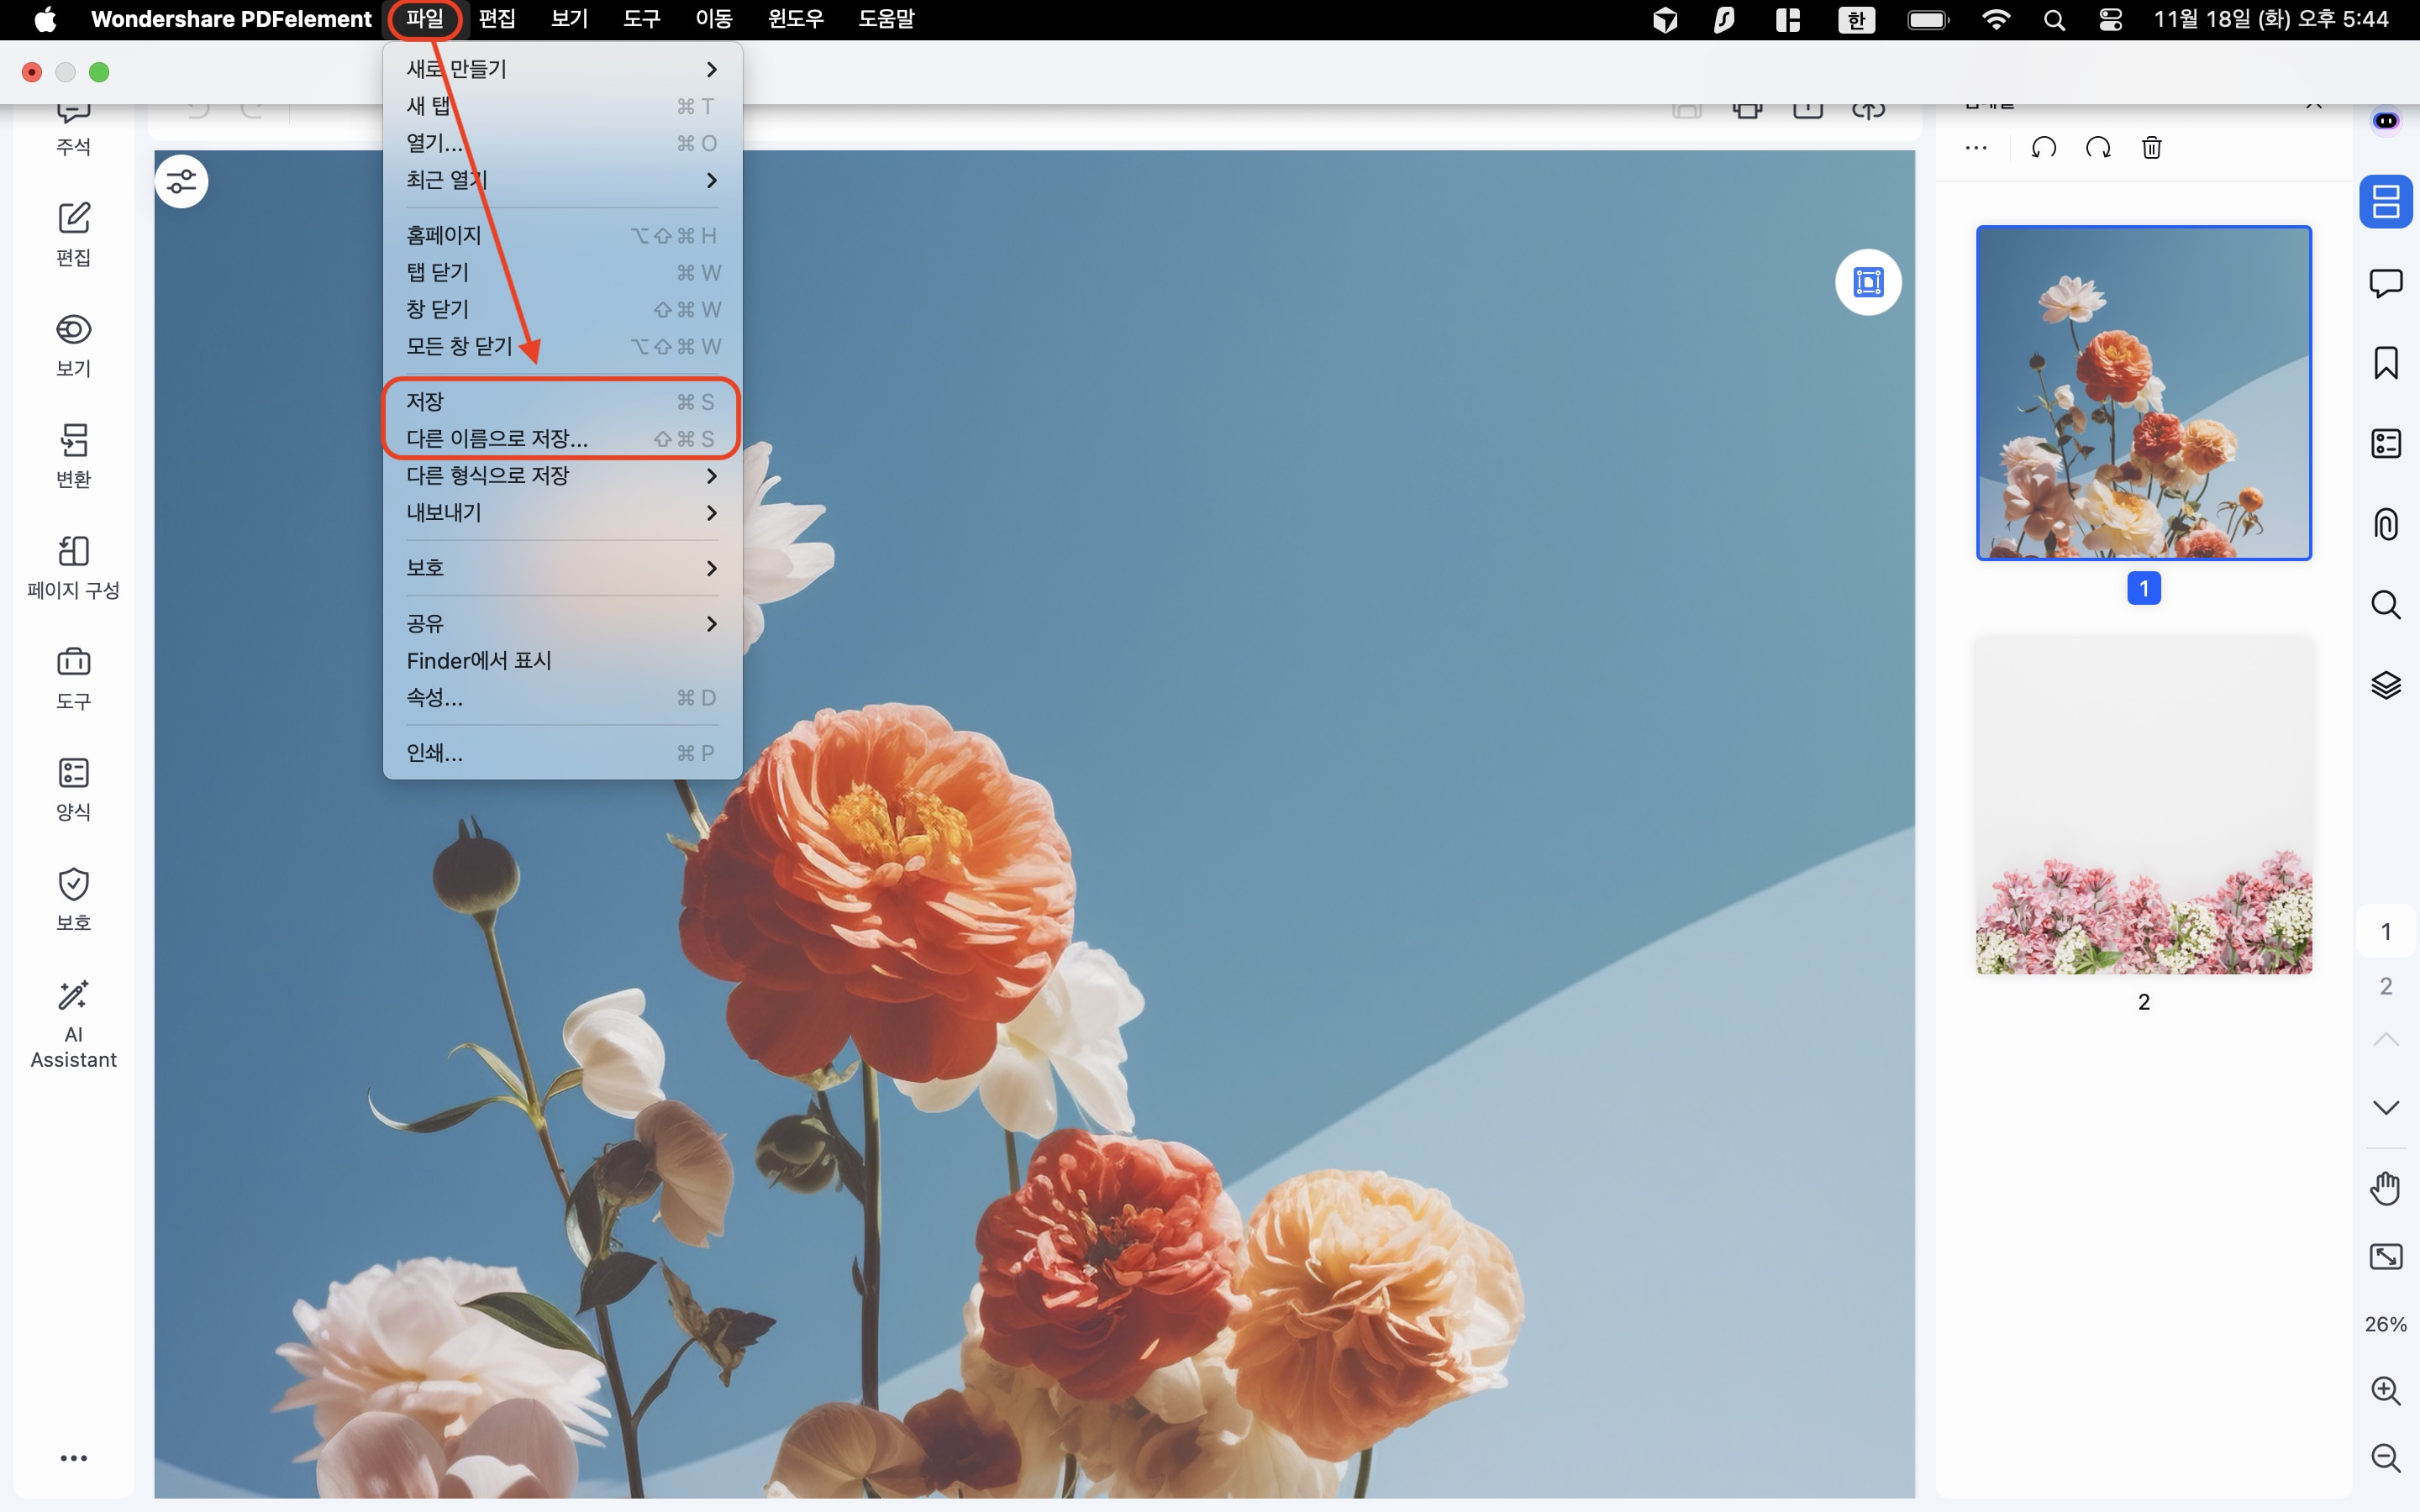Toggle the view settings sliders button

coord(181,182)
